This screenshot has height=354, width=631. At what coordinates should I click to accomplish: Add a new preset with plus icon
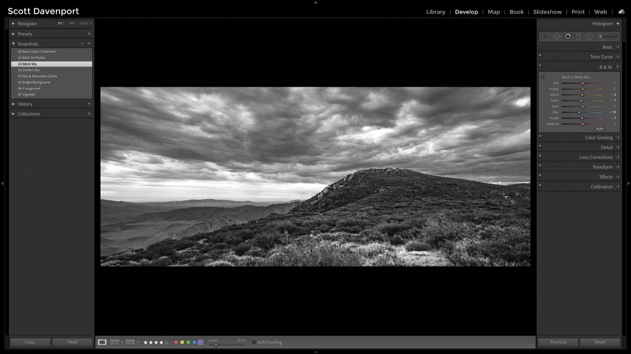89,34
